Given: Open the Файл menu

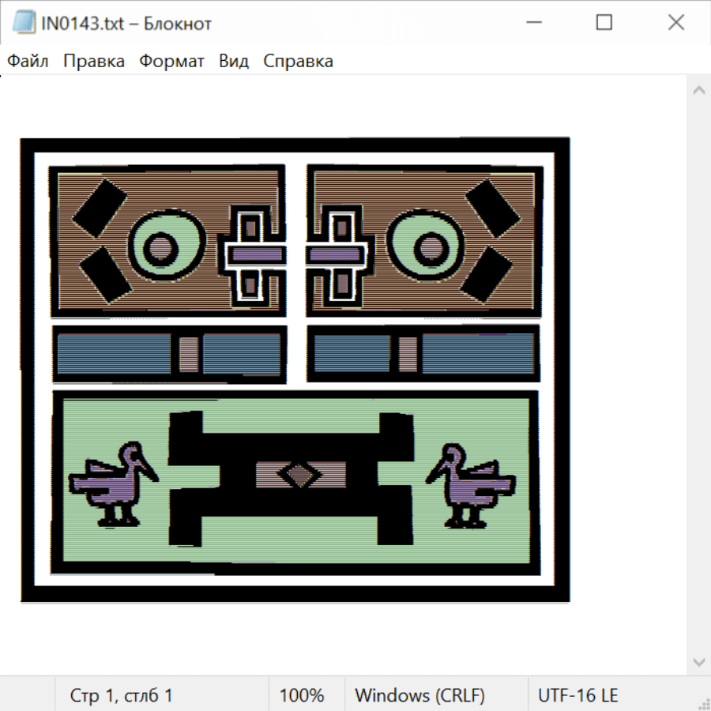Looking at the screenshot, I should coord(28,62).
